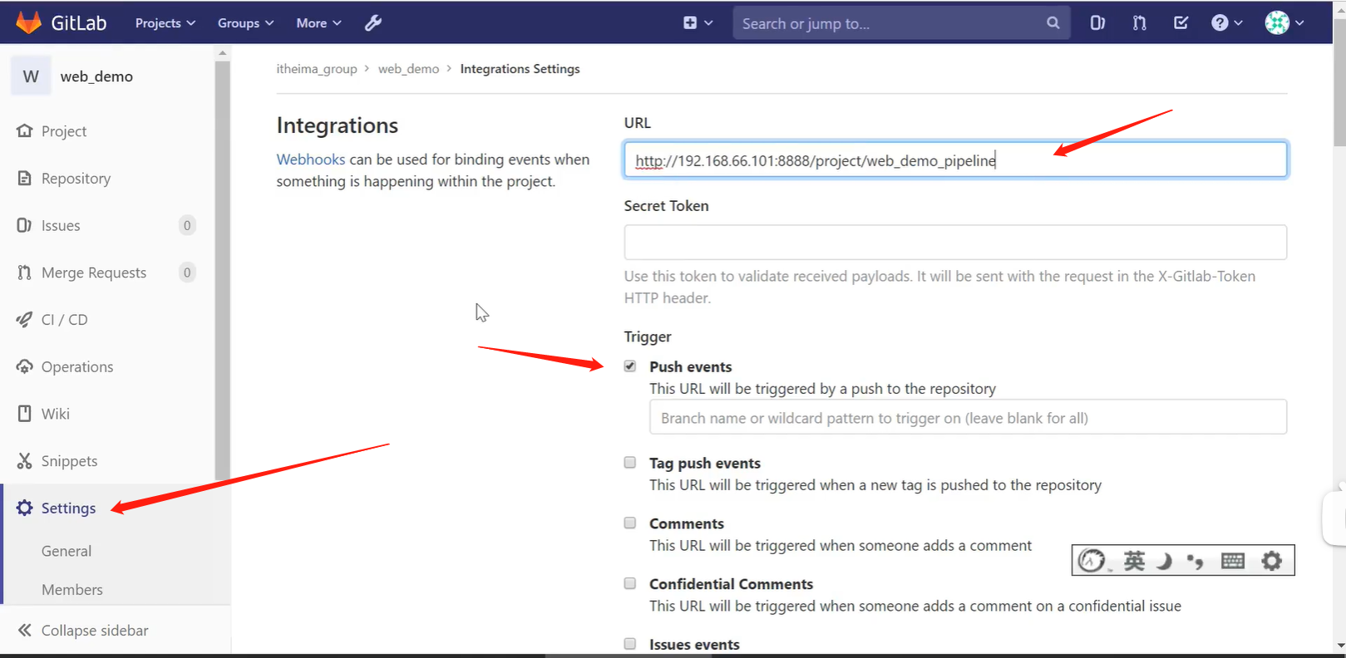Click the IME settings gear icon
The image size is (1346, 658).
(x=1272, y=561)
